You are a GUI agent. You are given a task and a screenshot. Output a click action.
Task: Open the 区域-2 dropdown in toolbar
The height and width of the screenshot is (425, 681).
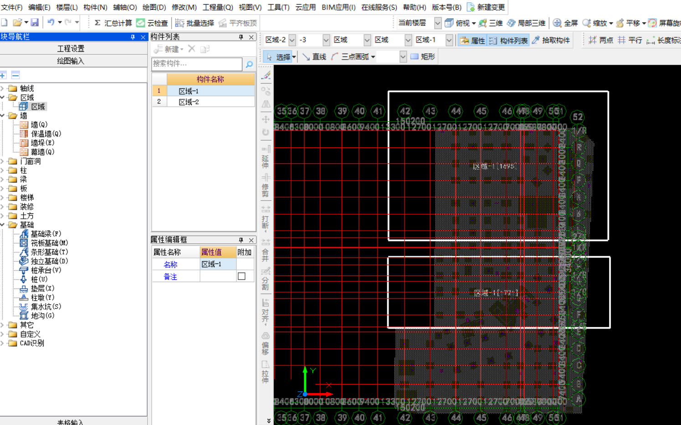(x=292, y=40)
